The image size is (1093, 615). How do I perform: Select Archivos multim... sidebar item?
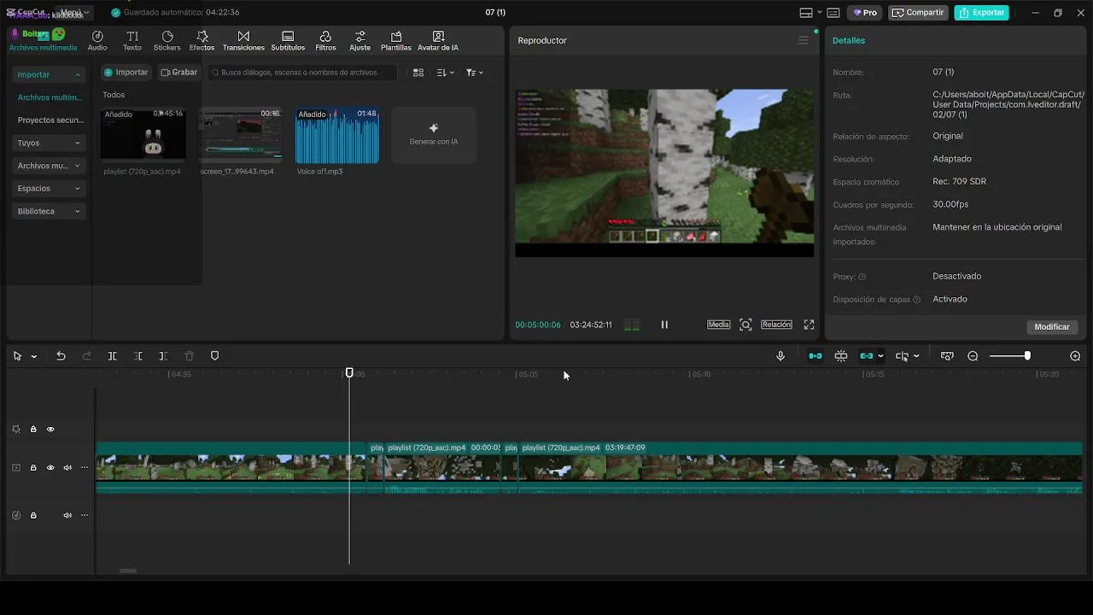[x=50, y=97]
